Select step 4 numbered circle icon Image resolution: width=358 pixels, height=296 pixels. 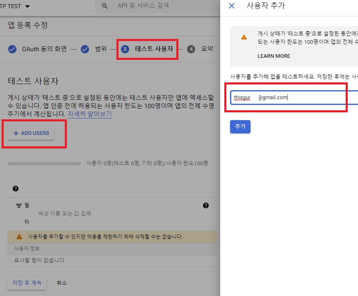point(191,49)
